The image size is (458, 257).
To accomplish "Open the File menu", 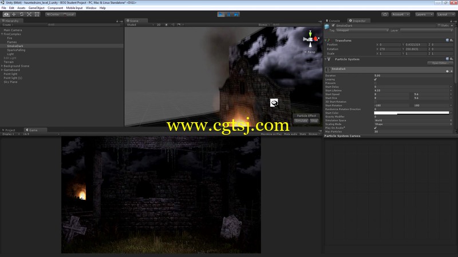I will pyautogui.click(x=4, y=8).
